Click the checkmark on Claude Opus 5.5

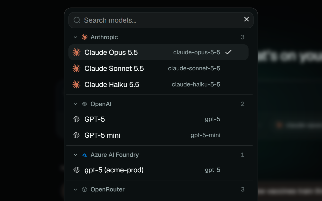(x=228, y=52)
